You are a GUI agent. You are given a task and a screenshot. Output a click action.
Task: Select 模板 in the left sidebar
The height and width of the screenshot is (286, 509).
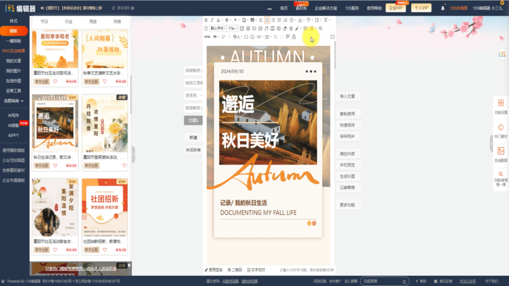pyautogui.click(x=14, y=31)
